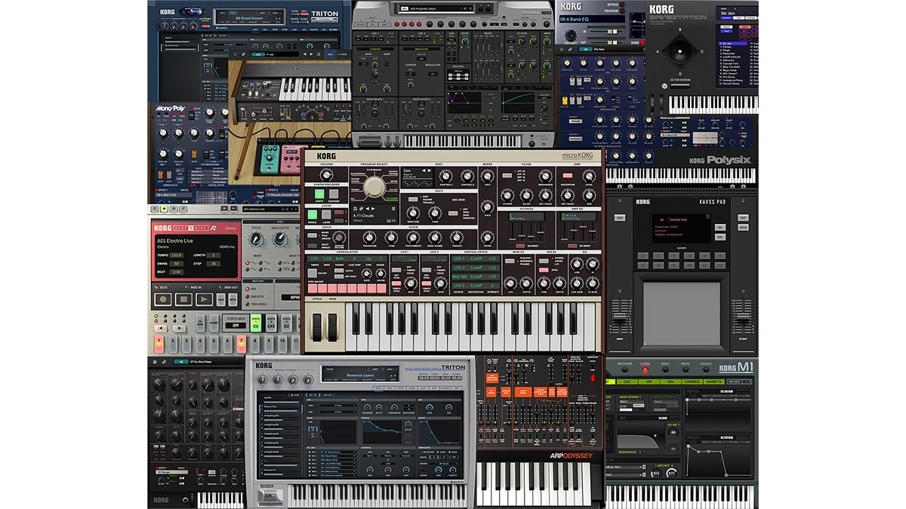
Task: Click the next-waveform arrow on the microKORG OSC1 display
Action: pos(428,170)
